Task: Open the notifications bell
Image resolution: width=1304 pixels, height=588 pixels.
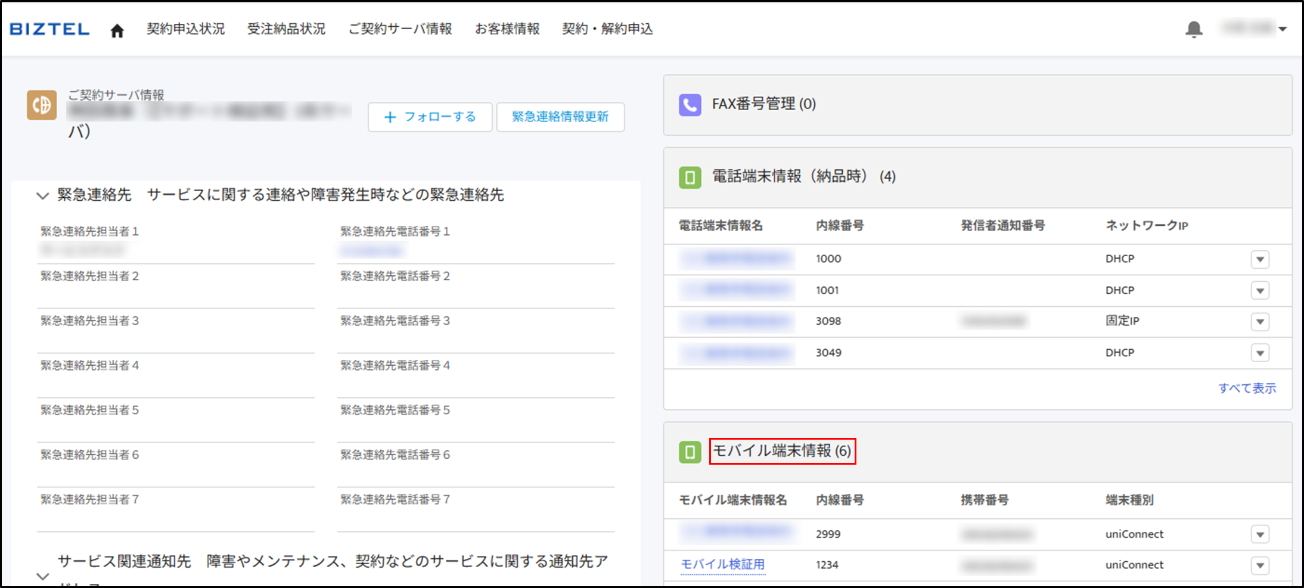Action: click(1193, 29)
